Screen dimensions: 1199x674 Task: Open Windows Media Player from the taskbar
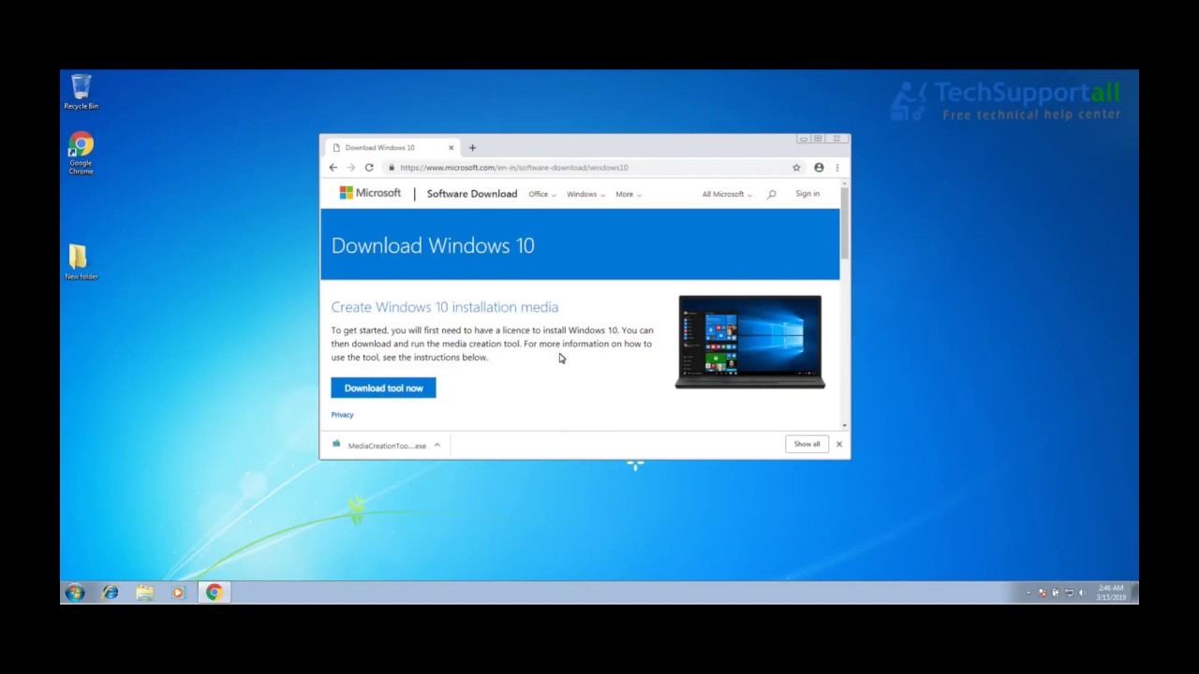178,592
